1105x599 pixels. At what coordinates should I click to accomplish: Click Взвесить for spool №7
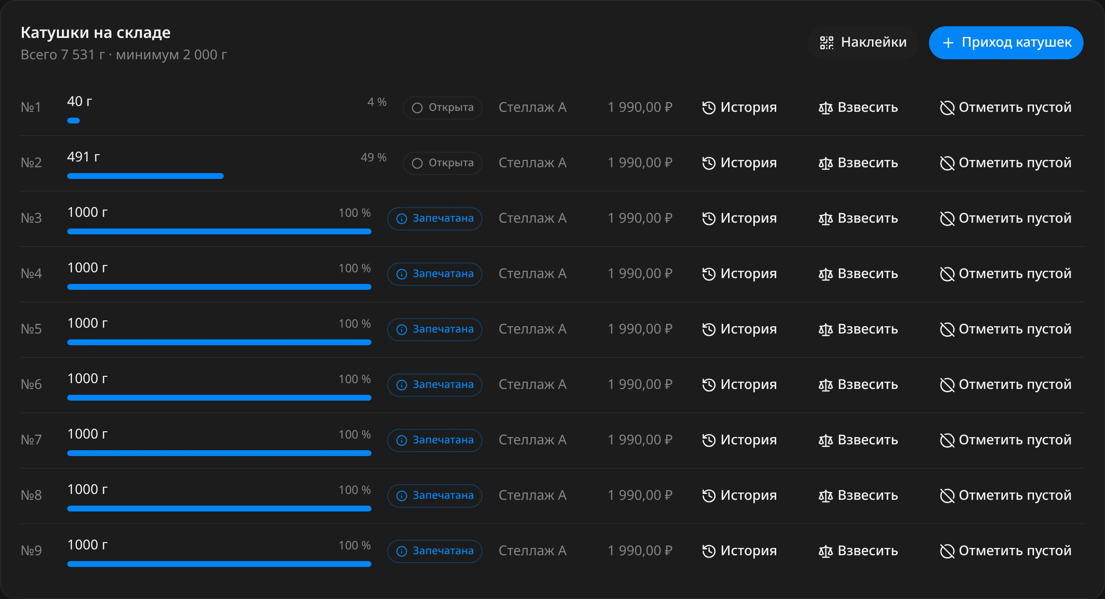coord(858,440)
